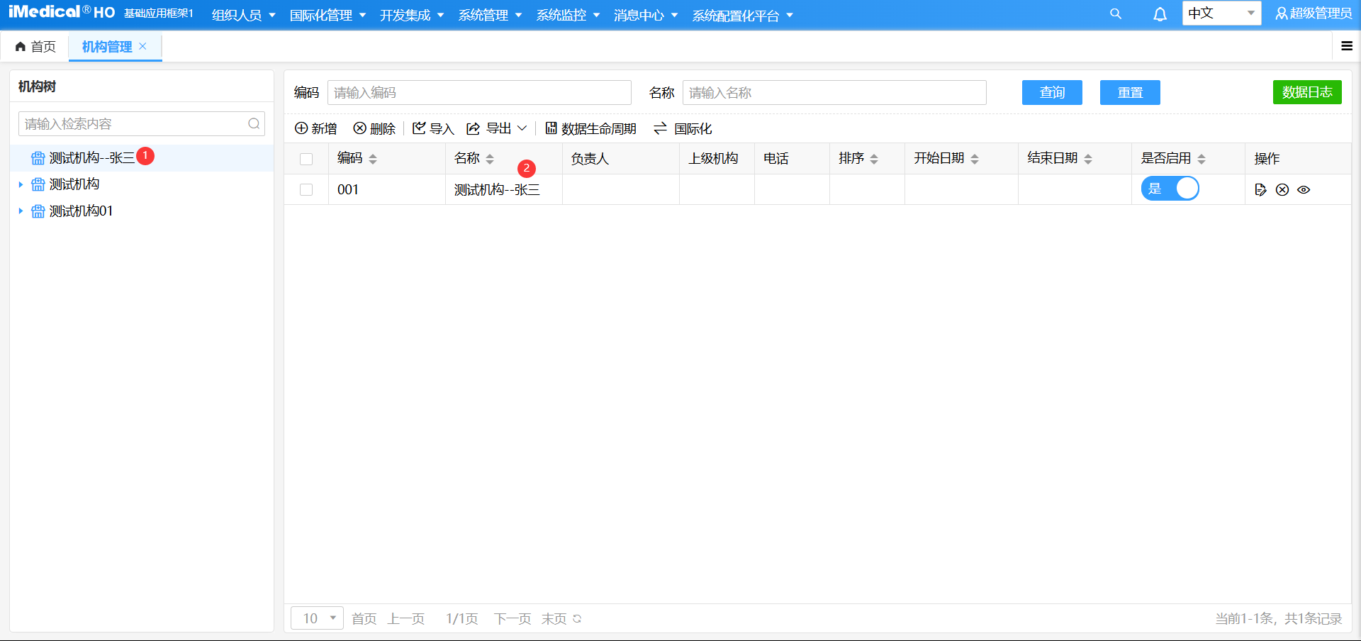Click the search magnifier in top bar
Screen dimensions: 1361x641
click(1116, 13)
